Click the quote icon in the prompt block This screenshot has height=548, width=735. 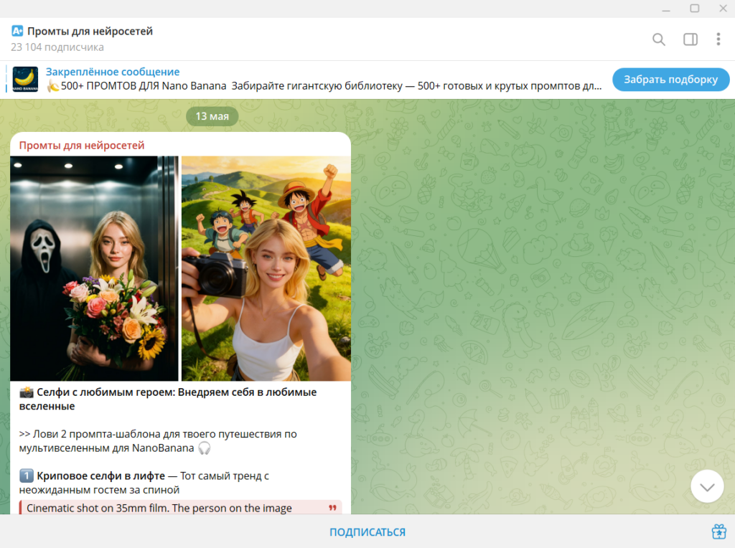point(332,508)
